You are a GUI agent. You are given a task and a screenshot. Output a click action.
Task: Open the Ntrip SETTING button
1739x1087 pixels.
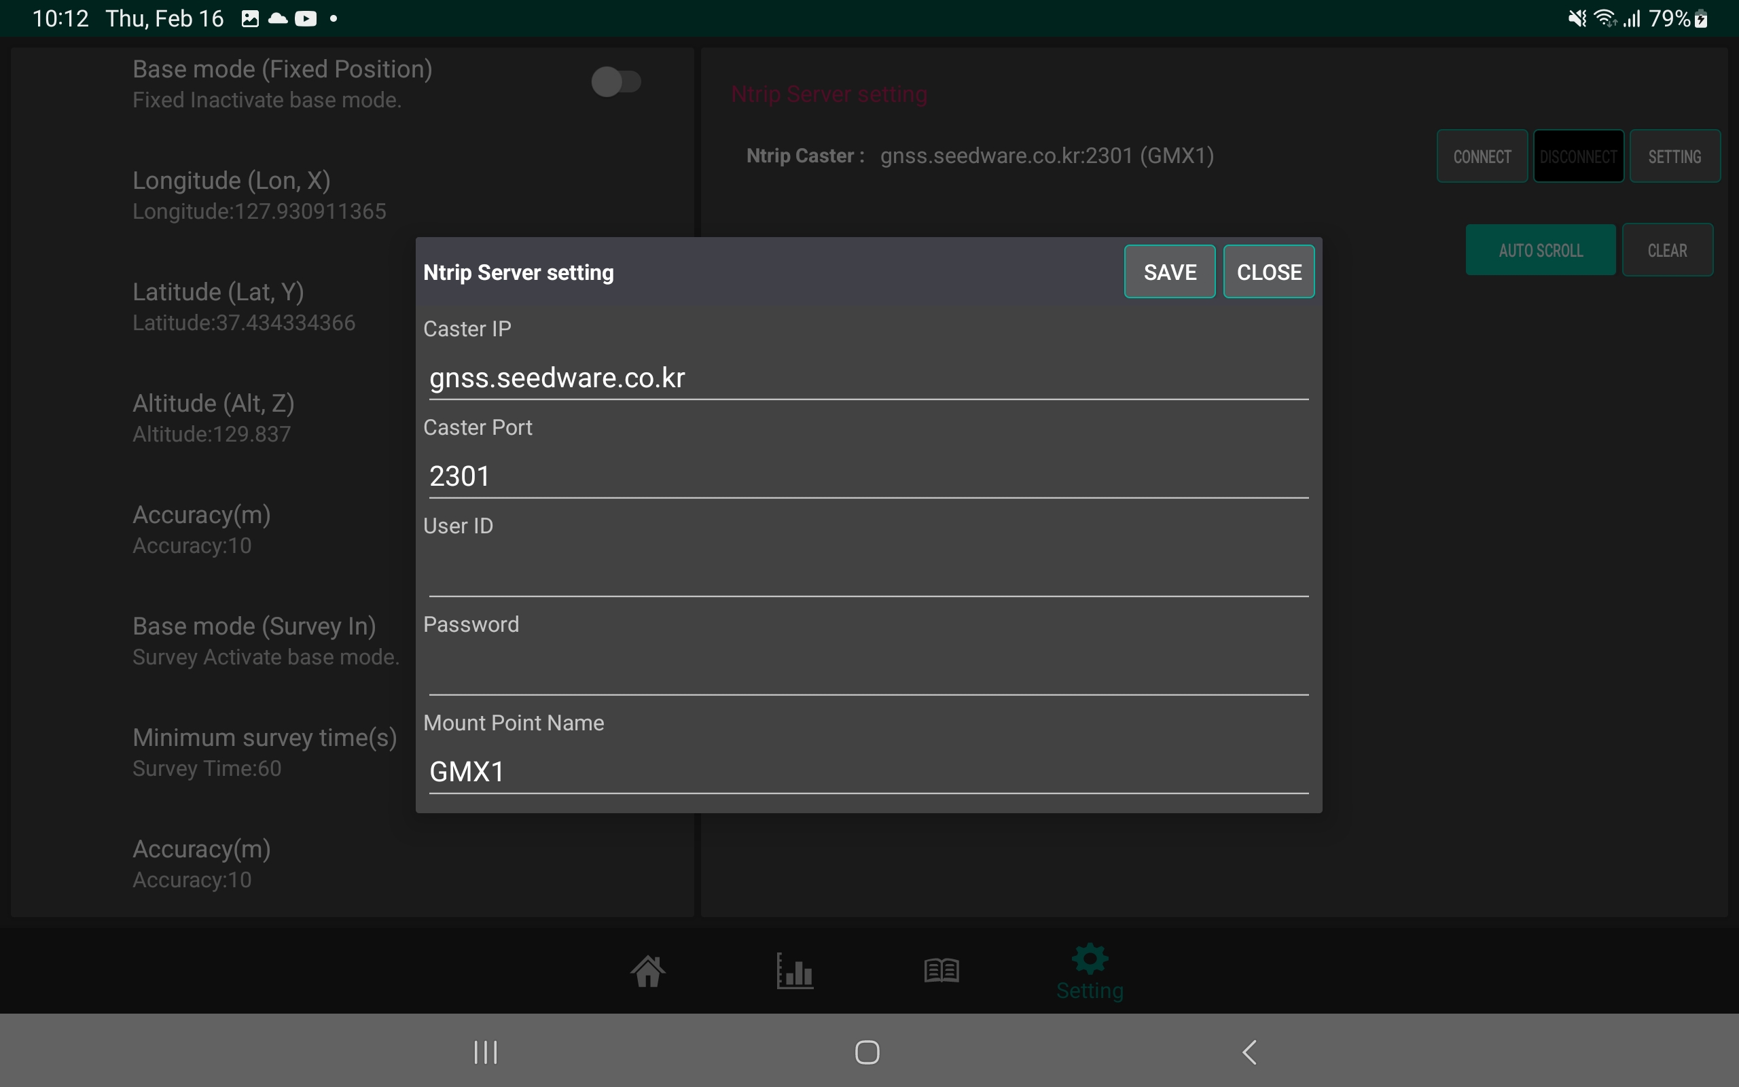pyautogui.click(x=1674, y=156)
